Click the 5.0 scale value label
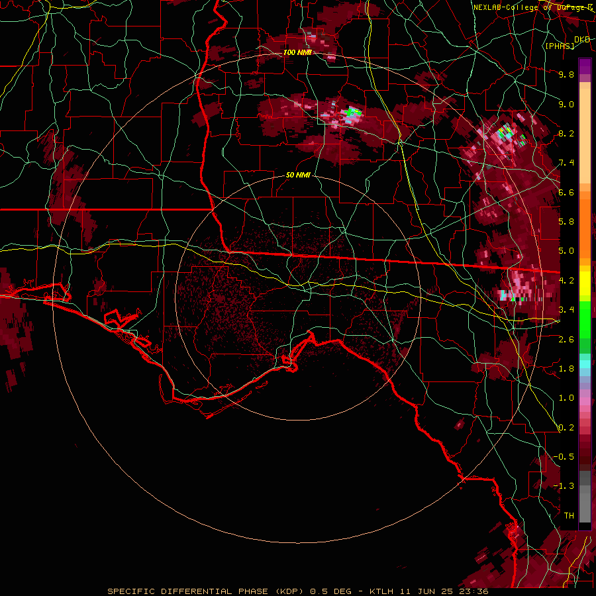The width and height of the screenshot is (596, 596). point(566,251)
